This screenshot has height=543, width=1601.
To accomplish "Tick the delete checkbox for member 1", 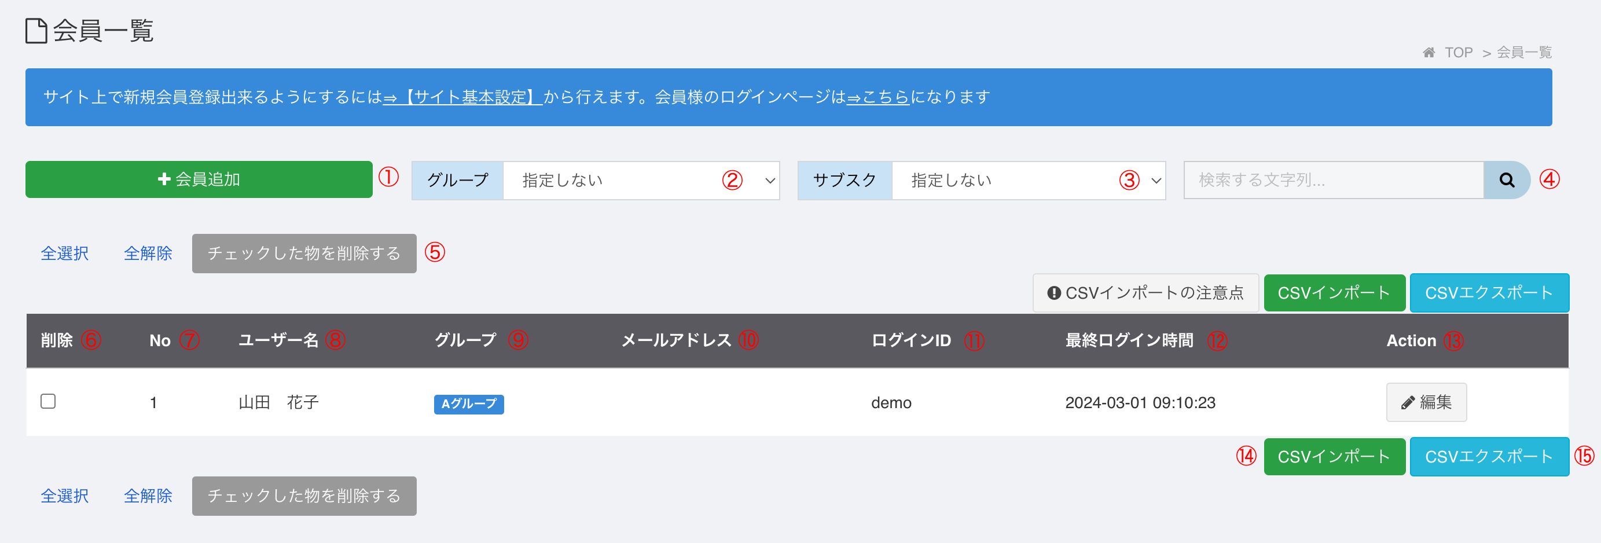I will point(48,401).
